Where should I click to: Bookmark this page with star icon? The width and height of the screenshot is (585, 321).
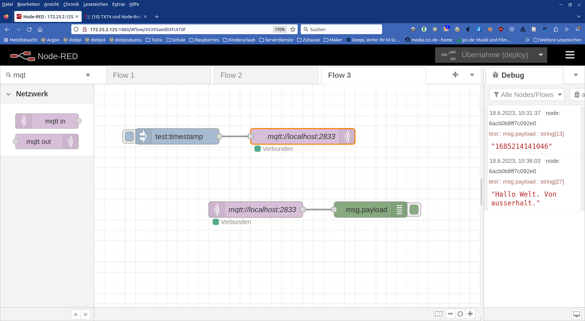pyautogui.click(x=293, y=29)
